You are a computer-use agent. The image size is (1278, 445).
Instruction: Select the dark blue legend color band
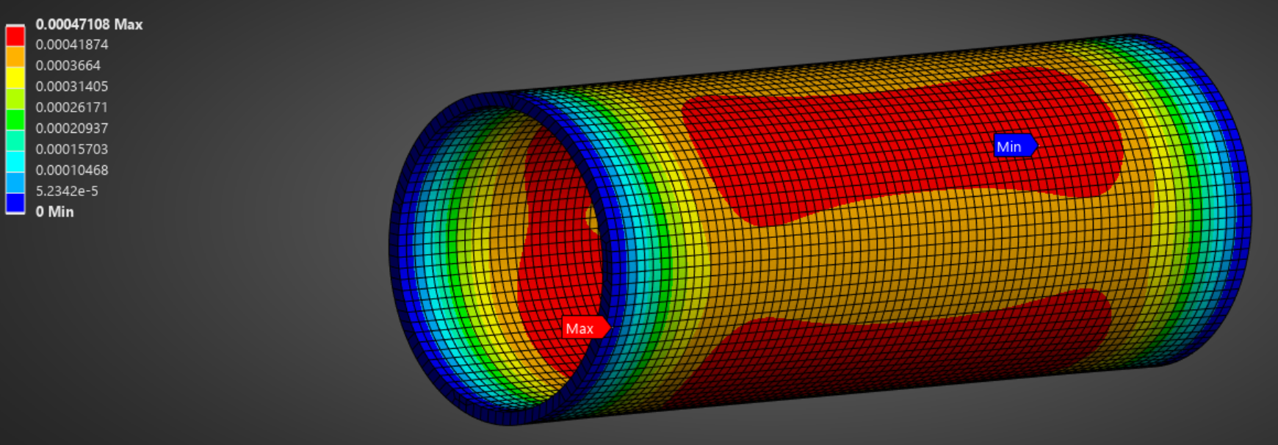coord(15,203)
